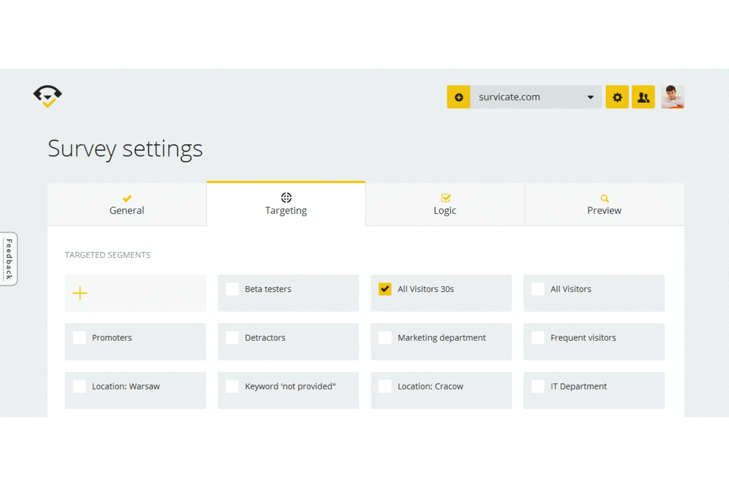Click the team members icon
The height and width of the screenshot is (486, 729).
pyautogui.click(x=643, y=97)
